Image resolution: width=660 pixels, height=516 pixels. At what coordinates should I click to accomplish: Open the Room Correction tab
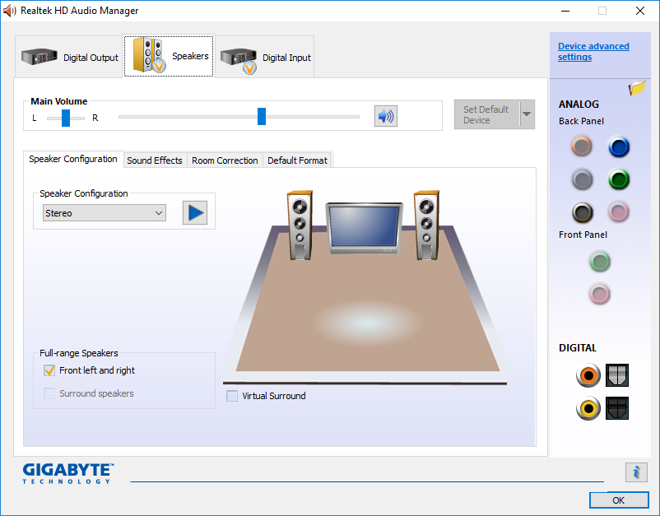pyautogui.click(x=225, y=160)
